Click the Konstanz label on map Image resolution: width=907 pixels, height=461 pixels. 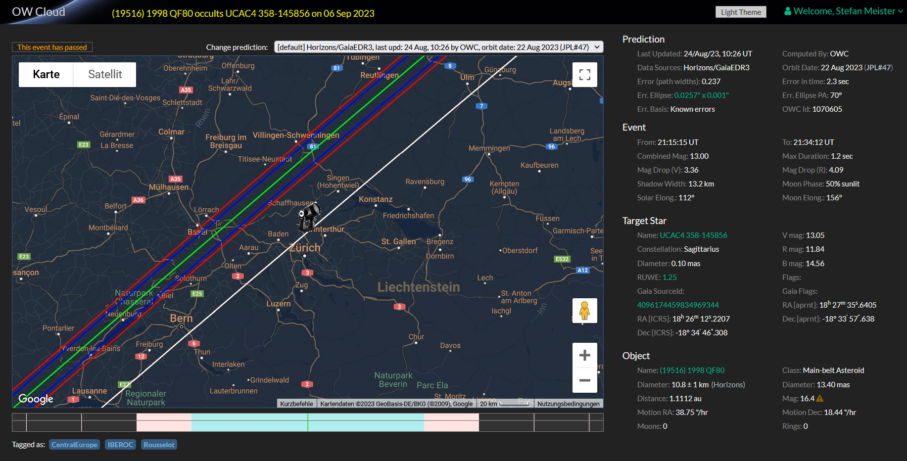click(x=376, y=199)
